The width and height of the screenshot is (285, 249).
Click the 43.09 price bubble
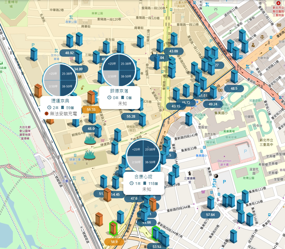pos(174,51)
